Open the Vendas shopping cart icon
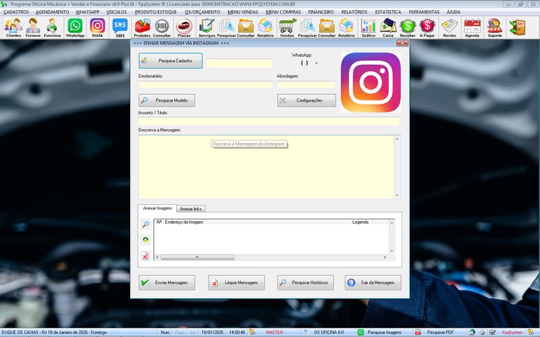Image resolution: width=540 pixels, height=337 pixels. pyautogui.click(x=287, y=28)
